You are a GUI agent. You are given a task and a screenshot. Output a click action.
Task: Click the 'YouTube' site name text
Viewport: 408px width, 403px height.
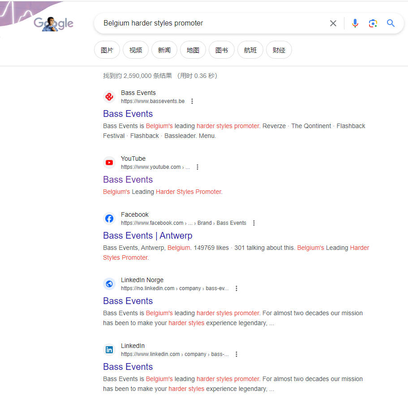click(133, 159)
